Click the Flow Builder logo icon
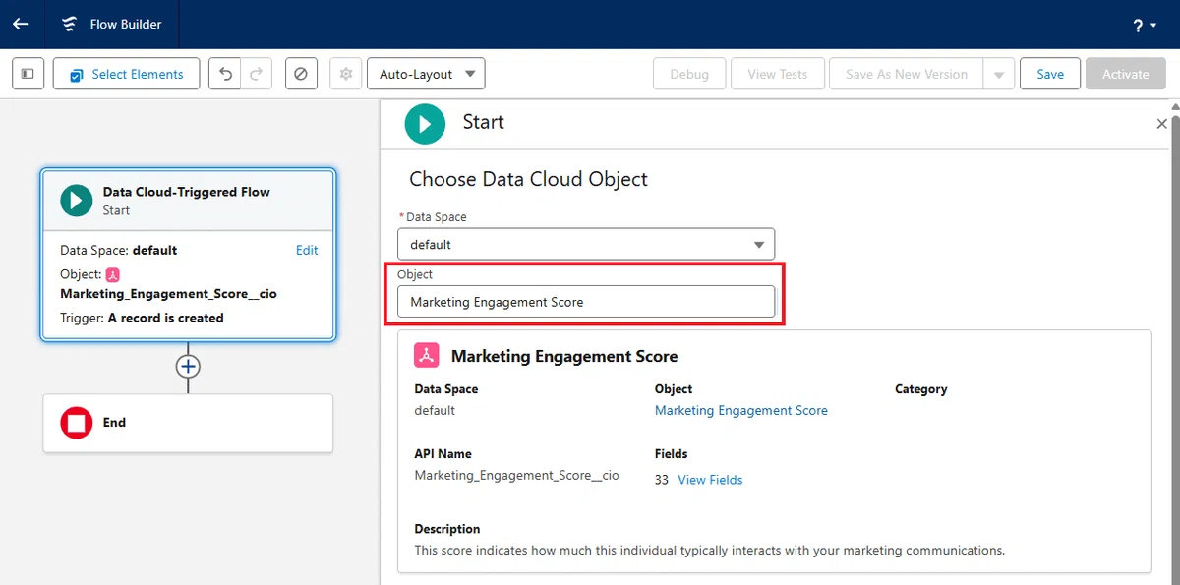 [x=69, y=25]
